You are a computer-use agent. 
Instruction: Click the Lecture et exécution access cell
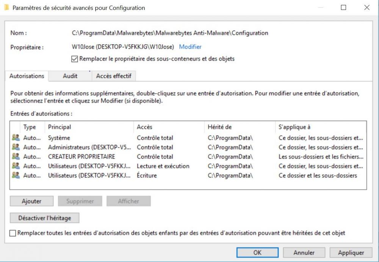click(x=163, y=166)
